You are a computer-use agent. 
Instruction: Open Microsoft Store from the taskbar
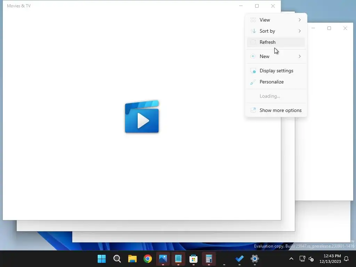click(193, 259)
